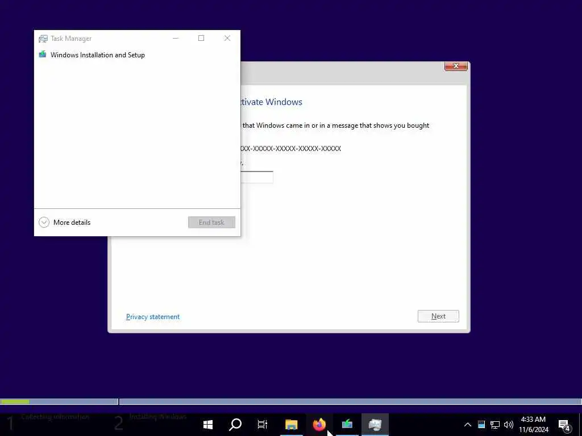Click the Windows Setup icon in Task Manager list
Image resolution: width=582 pixels, height=436 pixels.
43,54
